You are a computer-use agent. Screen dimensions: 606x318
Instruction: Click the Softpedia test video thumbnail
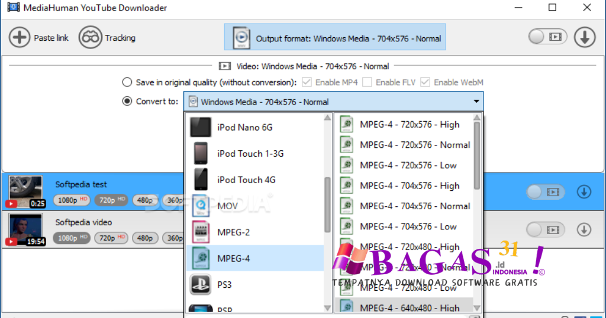pos(26,192)
